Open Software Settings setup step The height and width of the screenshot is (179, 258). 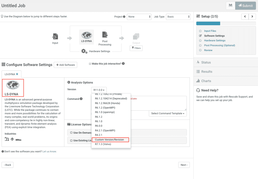pos(214,36)
